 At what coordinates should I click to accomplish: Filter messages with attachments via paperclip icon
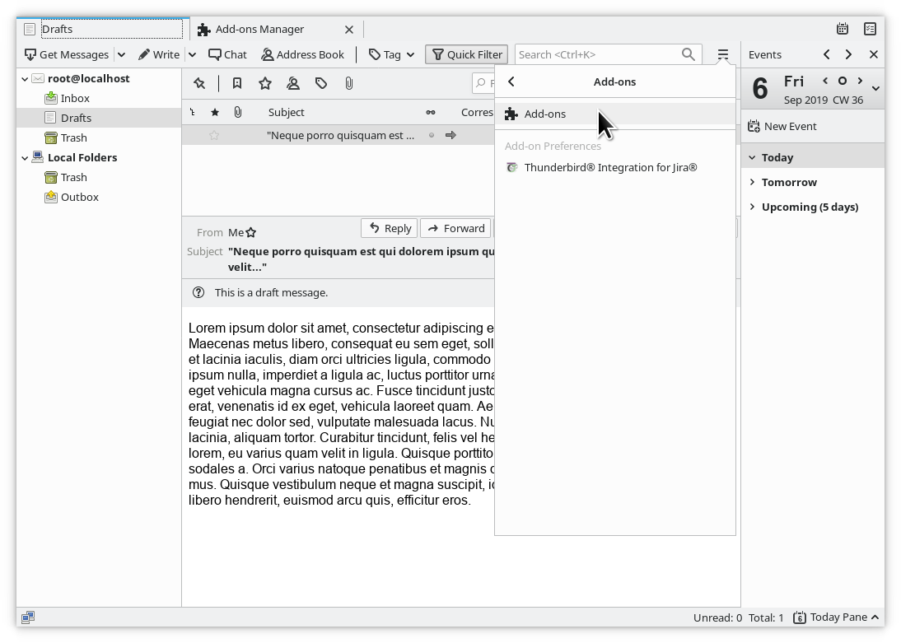pos(349,83)
